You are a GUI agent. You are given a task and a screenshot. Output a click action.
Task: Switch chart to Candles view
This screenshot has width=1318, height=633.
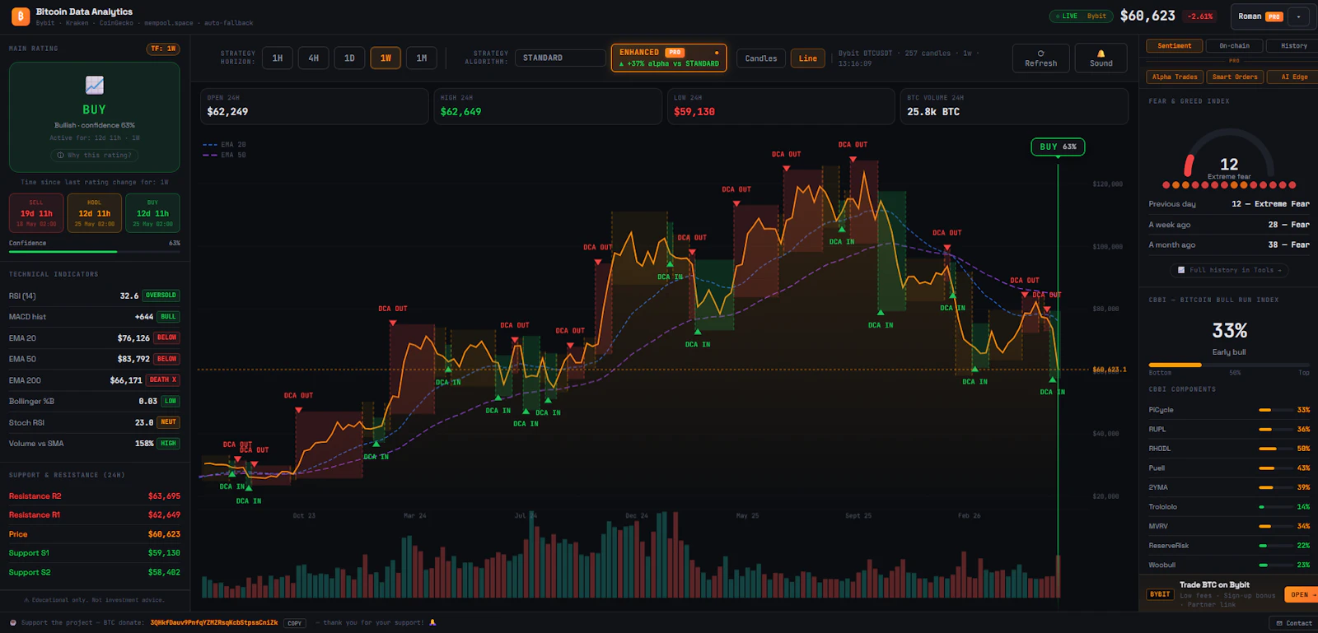tap(761, 58)
